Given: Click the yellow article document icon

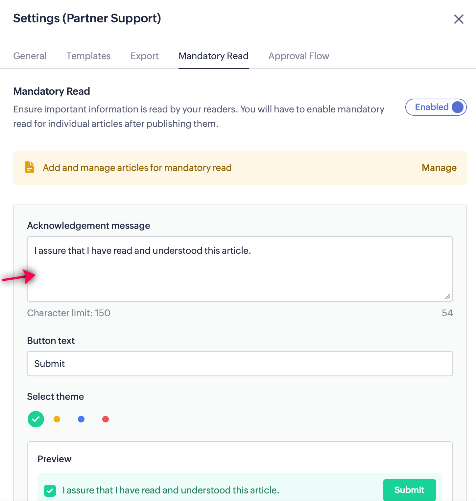Looking at the screenshot, I should [x=30, y=167].
